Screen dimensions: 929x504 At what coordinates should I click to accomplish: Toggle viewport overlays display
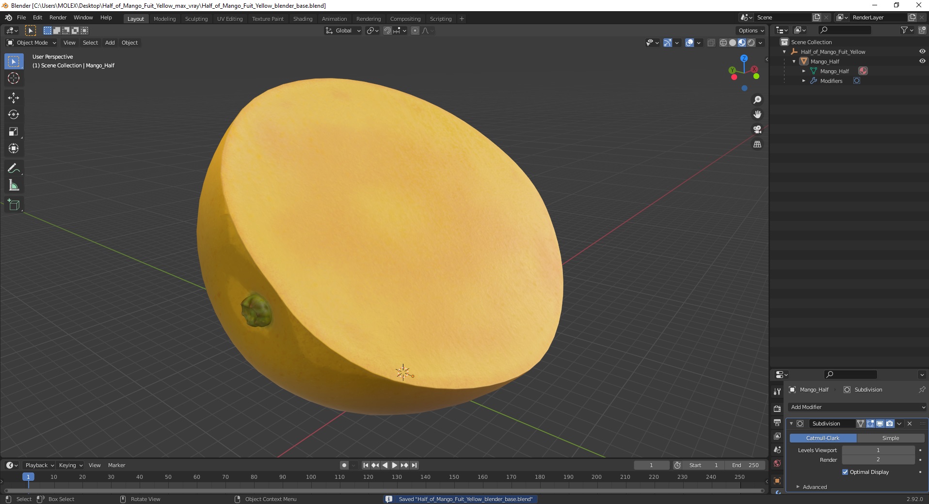(689, 43)
